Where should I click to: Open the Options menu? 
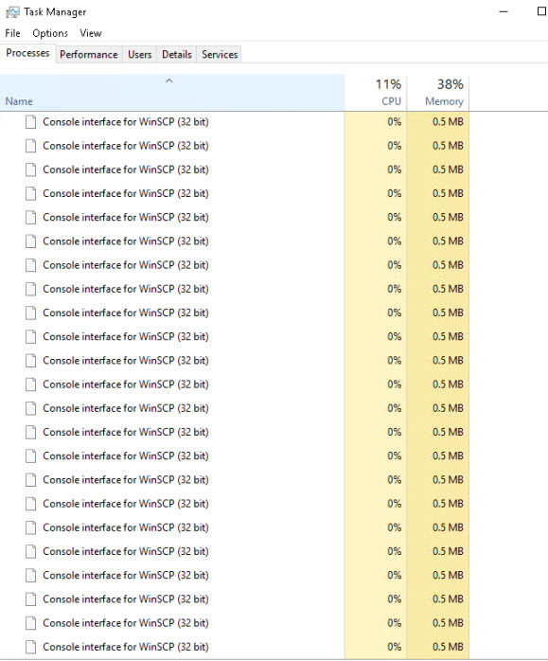point(50,33)
